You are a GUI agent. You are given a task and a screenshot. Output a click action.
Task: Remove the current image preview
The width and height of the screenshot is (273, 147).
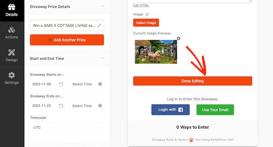tap(179, 38)
